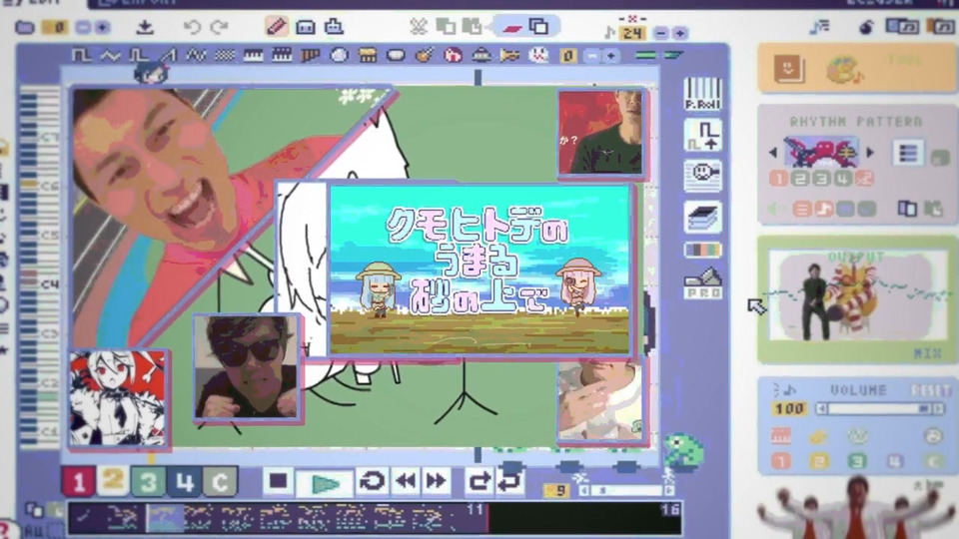
Task: Rewind the song
Action: (x=406, y=481)
